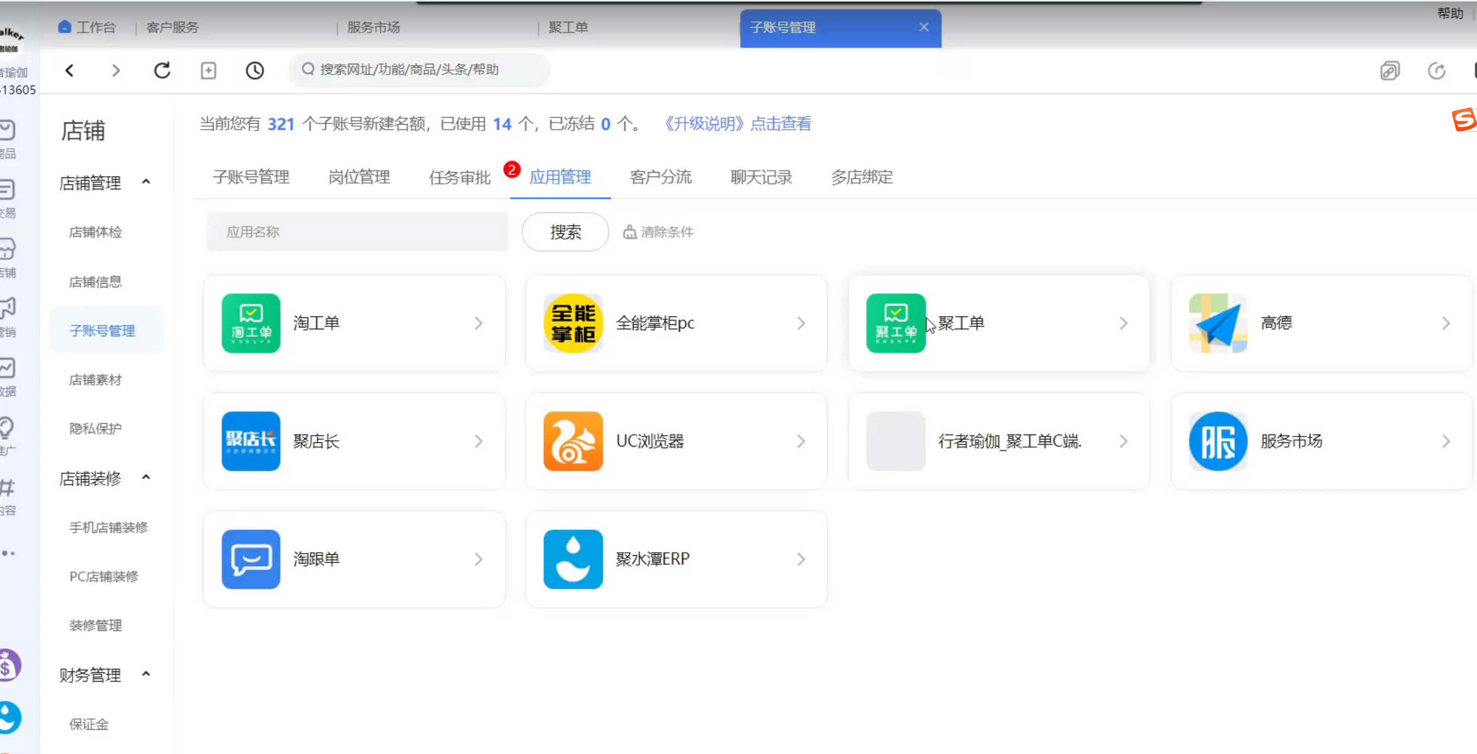Expand the UC浏览器 card arrow
Viewport: 1477px width, 754px height.
click(x=801, y=442)
